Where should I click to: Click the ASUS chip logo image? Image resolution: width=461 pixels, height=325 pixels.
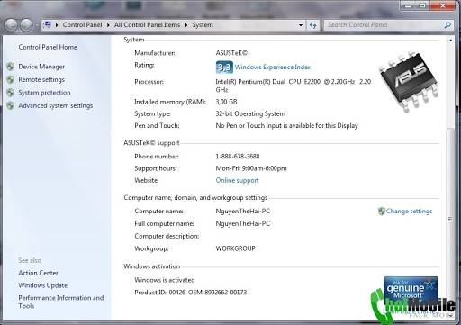[x=409, y=81]
